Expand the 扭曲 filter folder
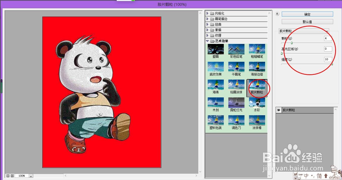This screenshot has width=342, height=180. (207, 24)
